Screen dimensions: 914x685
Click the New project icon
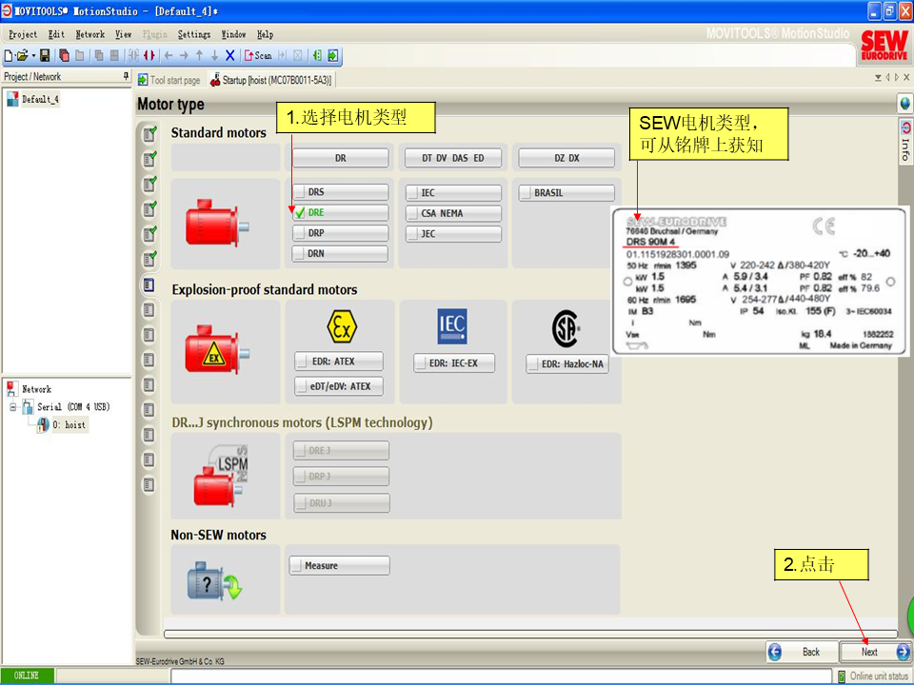9,56
